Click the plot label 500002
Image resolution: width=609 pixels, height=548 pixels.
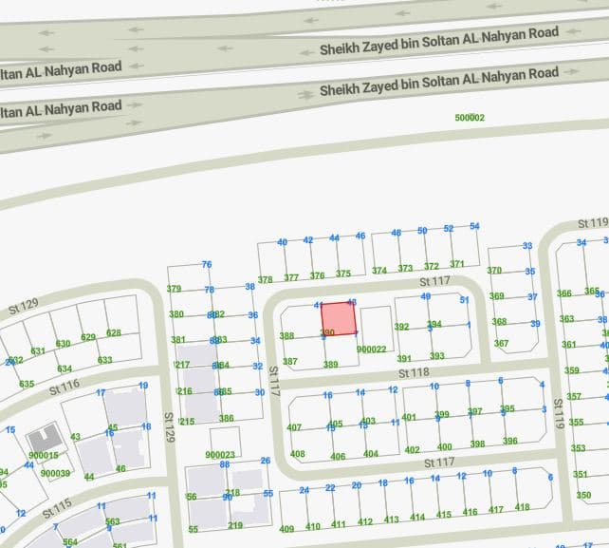tap(470, 118)
